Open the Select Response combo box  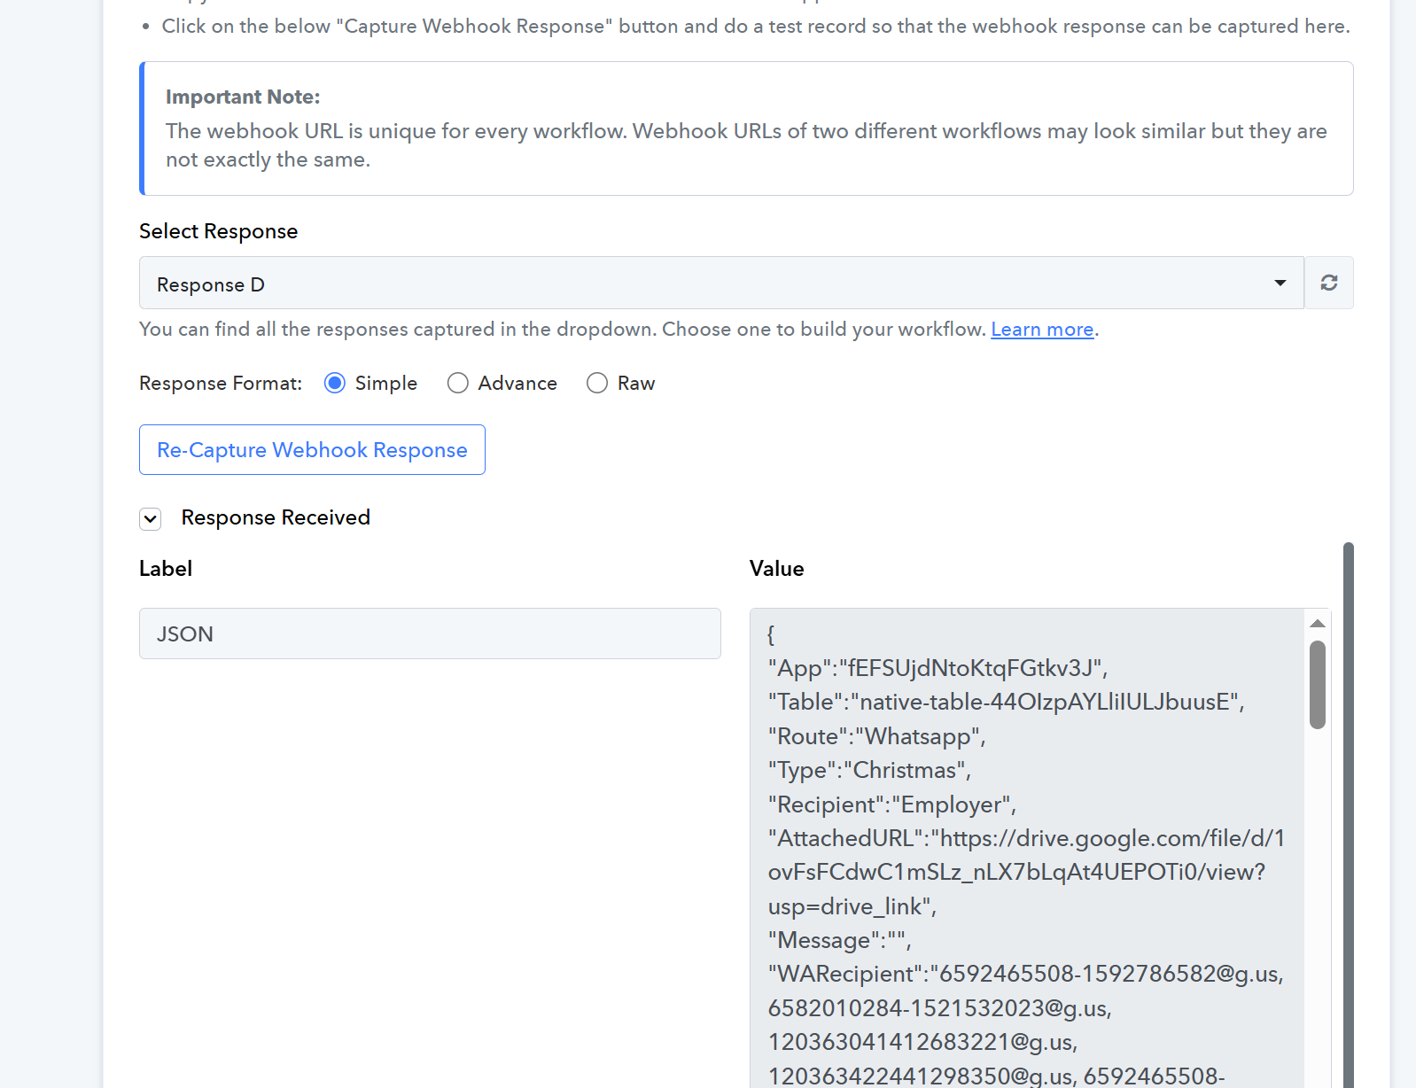click(709, 284)
